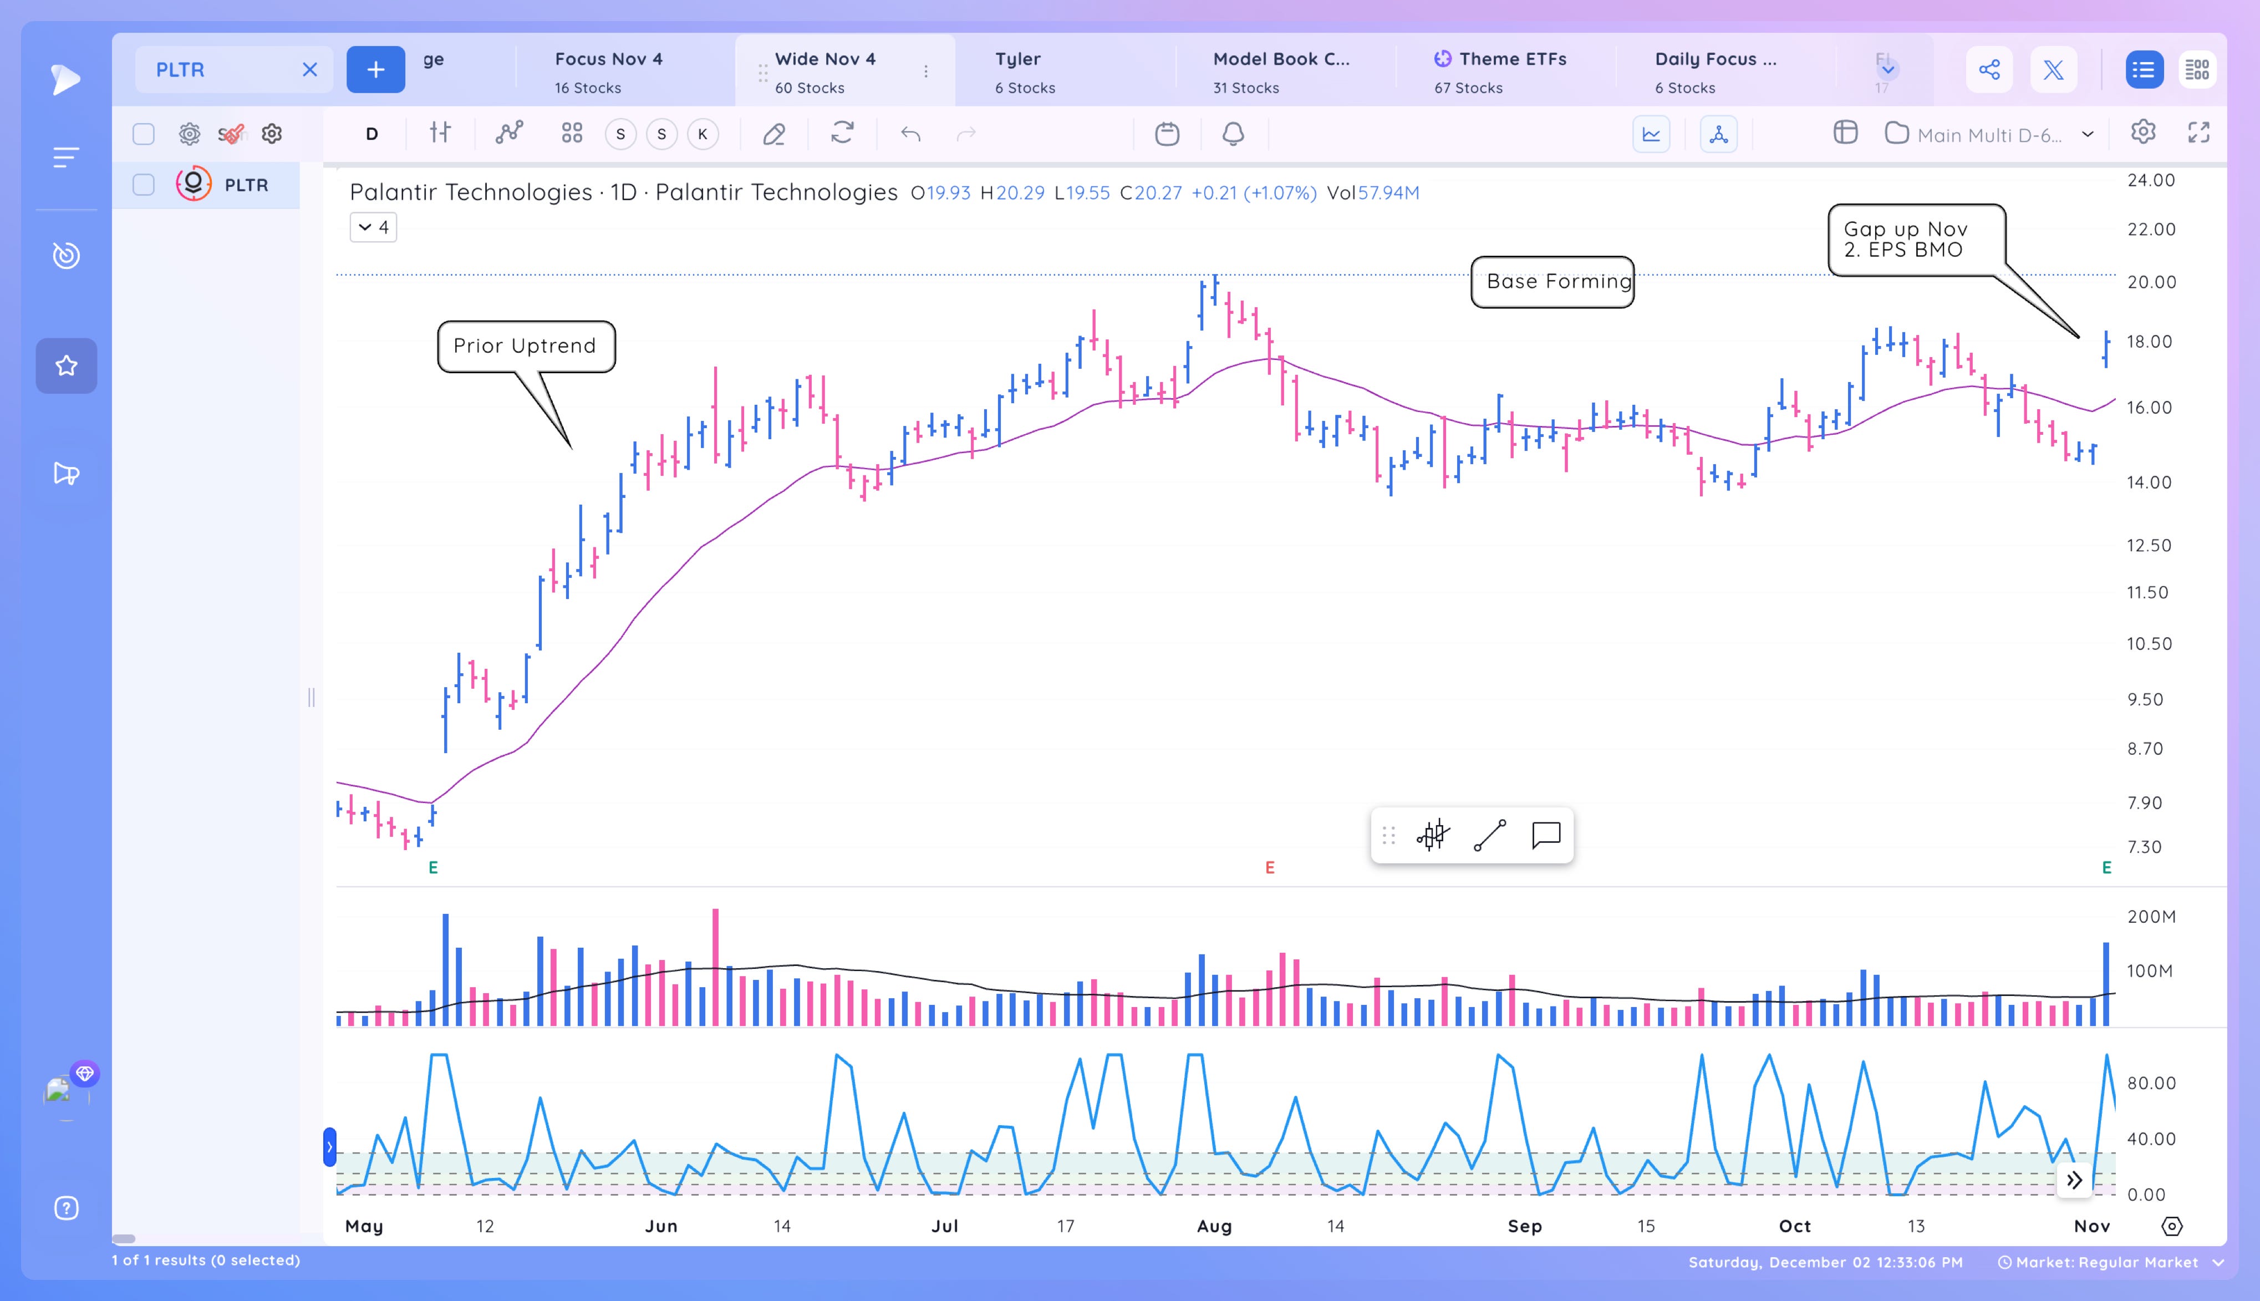
Task: Select the Base Forming annotation callout
Action: tap(1553, 282)
